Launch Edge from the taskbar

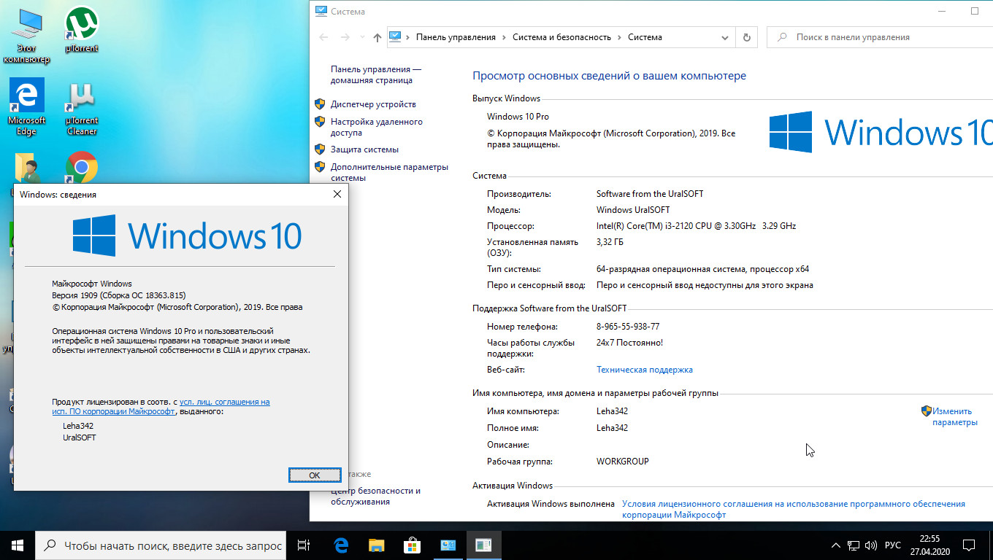click(x=340, y=545)
